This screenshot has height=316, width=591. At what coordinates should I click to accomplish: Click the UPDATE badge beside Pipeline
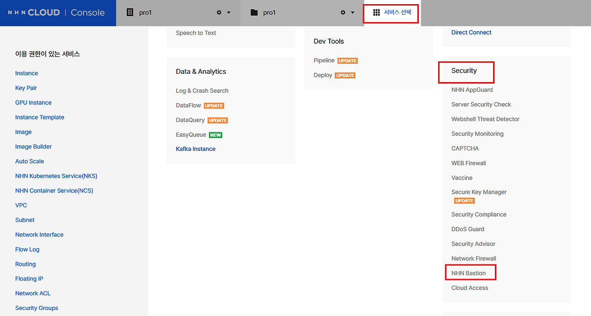(348, 61)
